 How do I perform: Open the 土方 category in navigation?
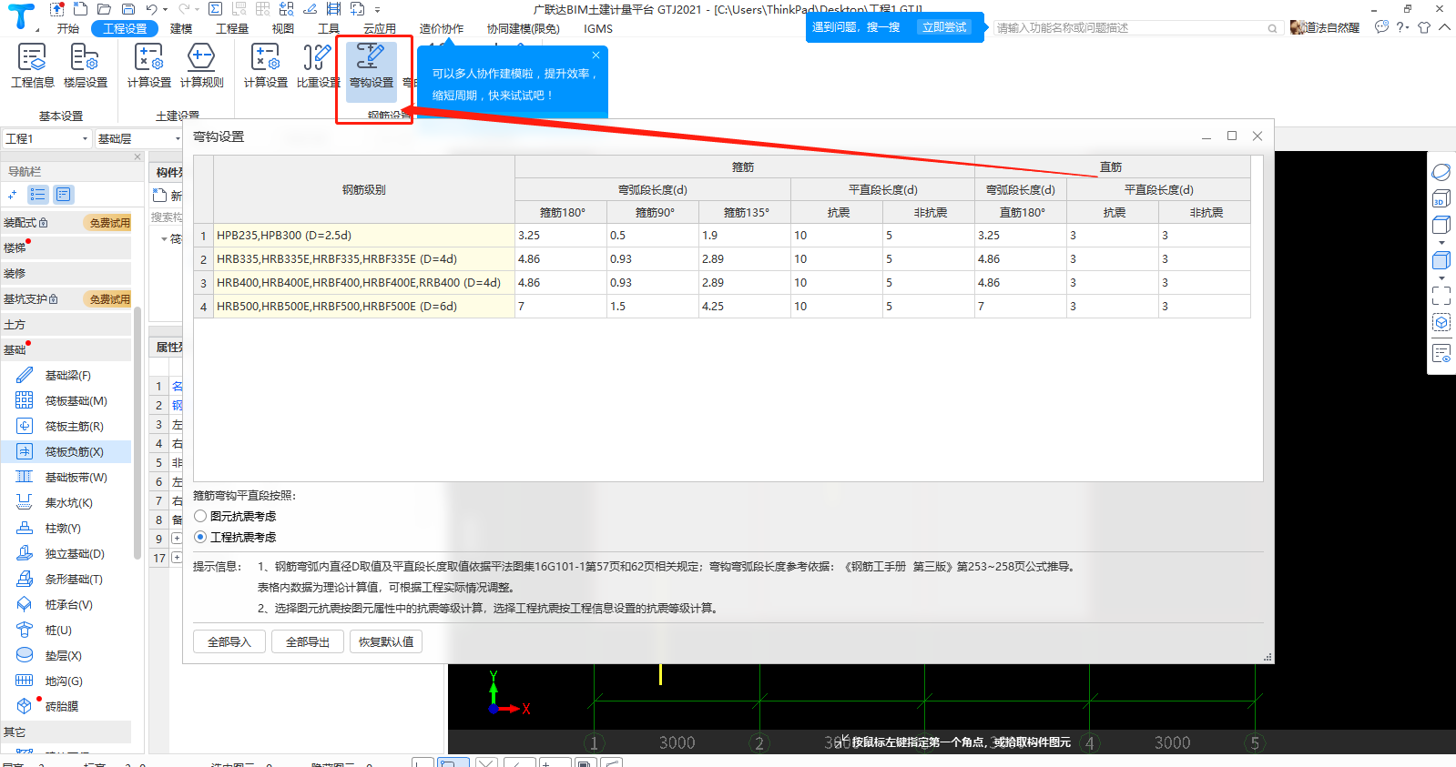tap(66, 324)
